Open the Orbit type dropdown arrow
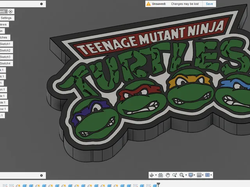Screen dimensions: 250x187 point(156,175)
